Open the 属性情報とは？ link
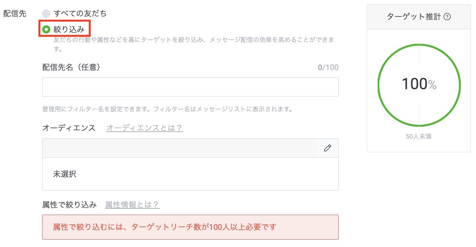 [x=132, y=204]
